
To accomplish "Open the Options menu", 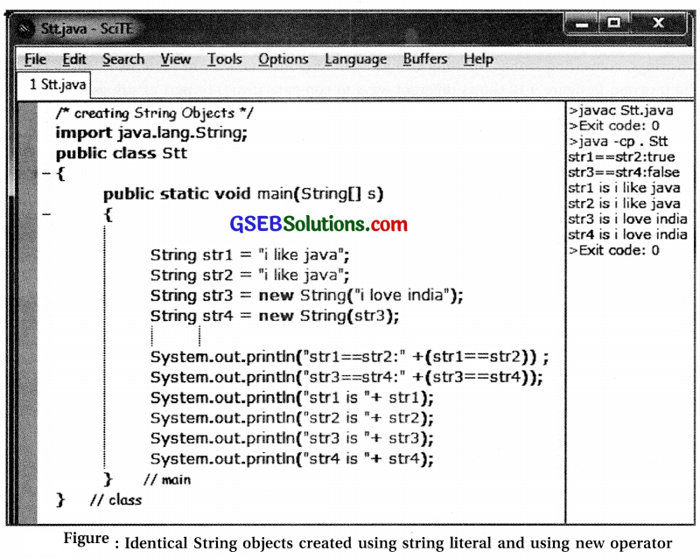I will tap(283, 59).
